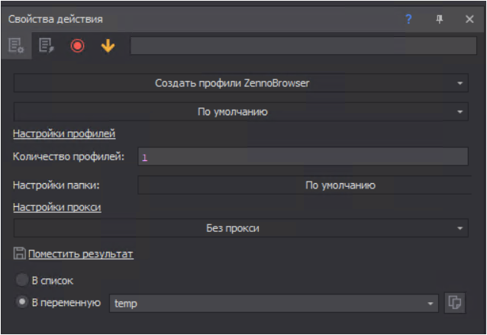Click the "Поместить результат" link

tap(81, 254)
